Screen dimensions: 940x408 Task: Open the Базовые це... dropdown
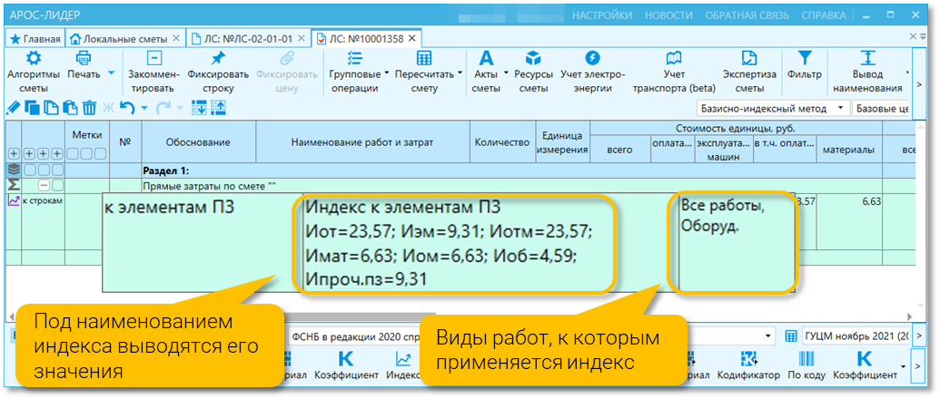pos(883,109)
